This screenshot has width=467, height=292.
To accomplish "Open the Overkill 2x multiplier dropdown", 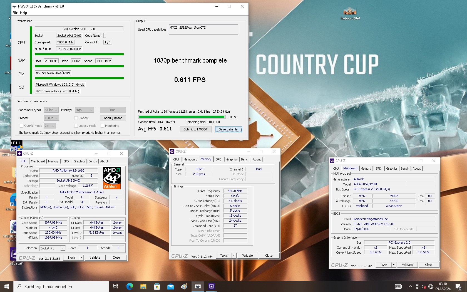I will [x=50, y=126].
